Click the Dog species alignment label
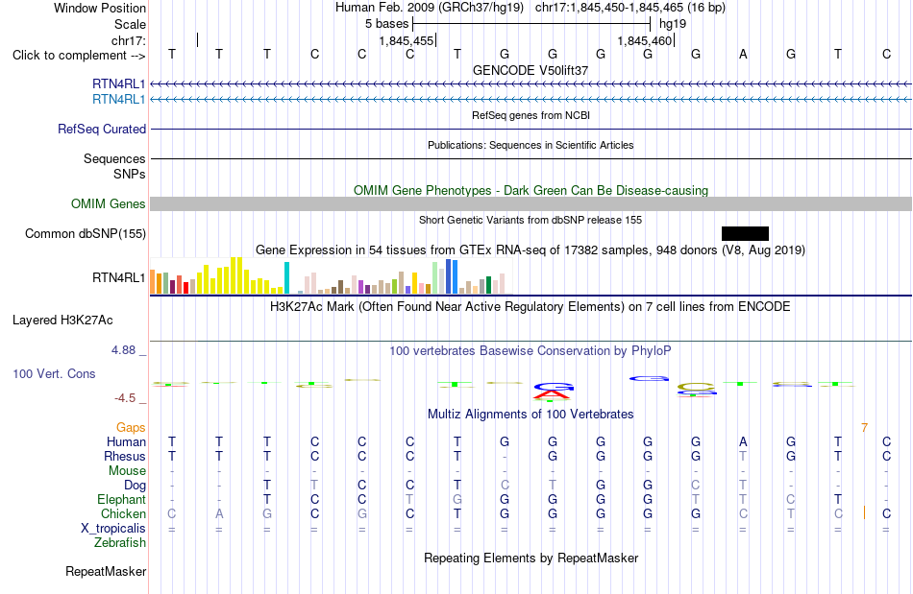This screenshot has width=913, height=594. [135, 486]
